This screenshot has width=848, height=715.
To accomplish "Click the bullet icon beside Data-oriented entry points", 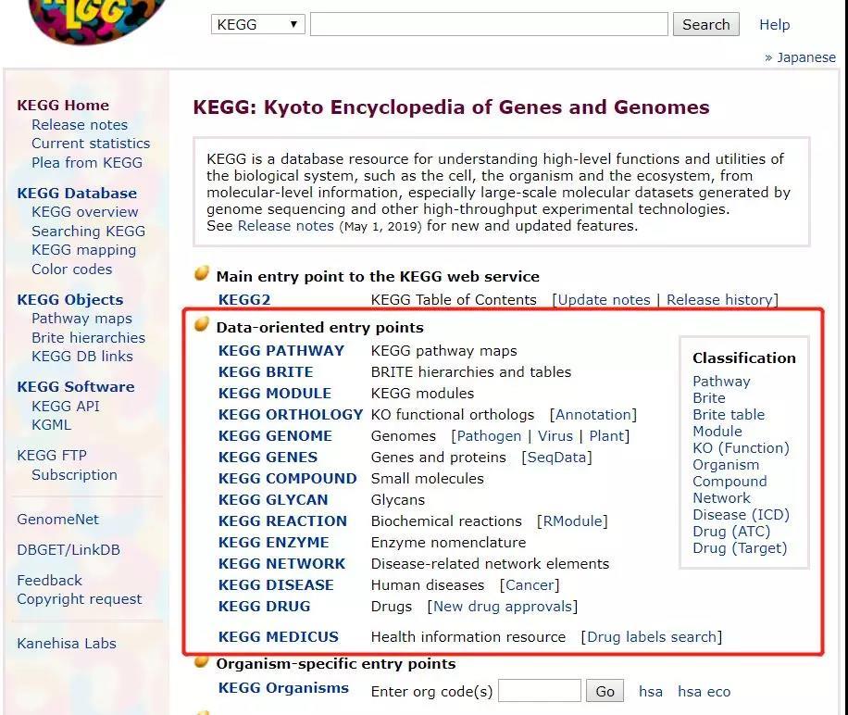I will pyautogui.click(x=202, y=324).
